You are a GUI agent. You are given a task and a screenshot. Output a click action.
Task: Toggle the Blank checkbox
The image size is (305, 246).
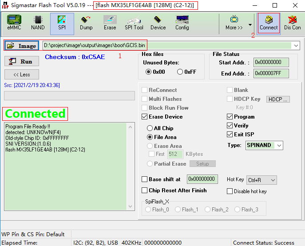click(230, 90)
